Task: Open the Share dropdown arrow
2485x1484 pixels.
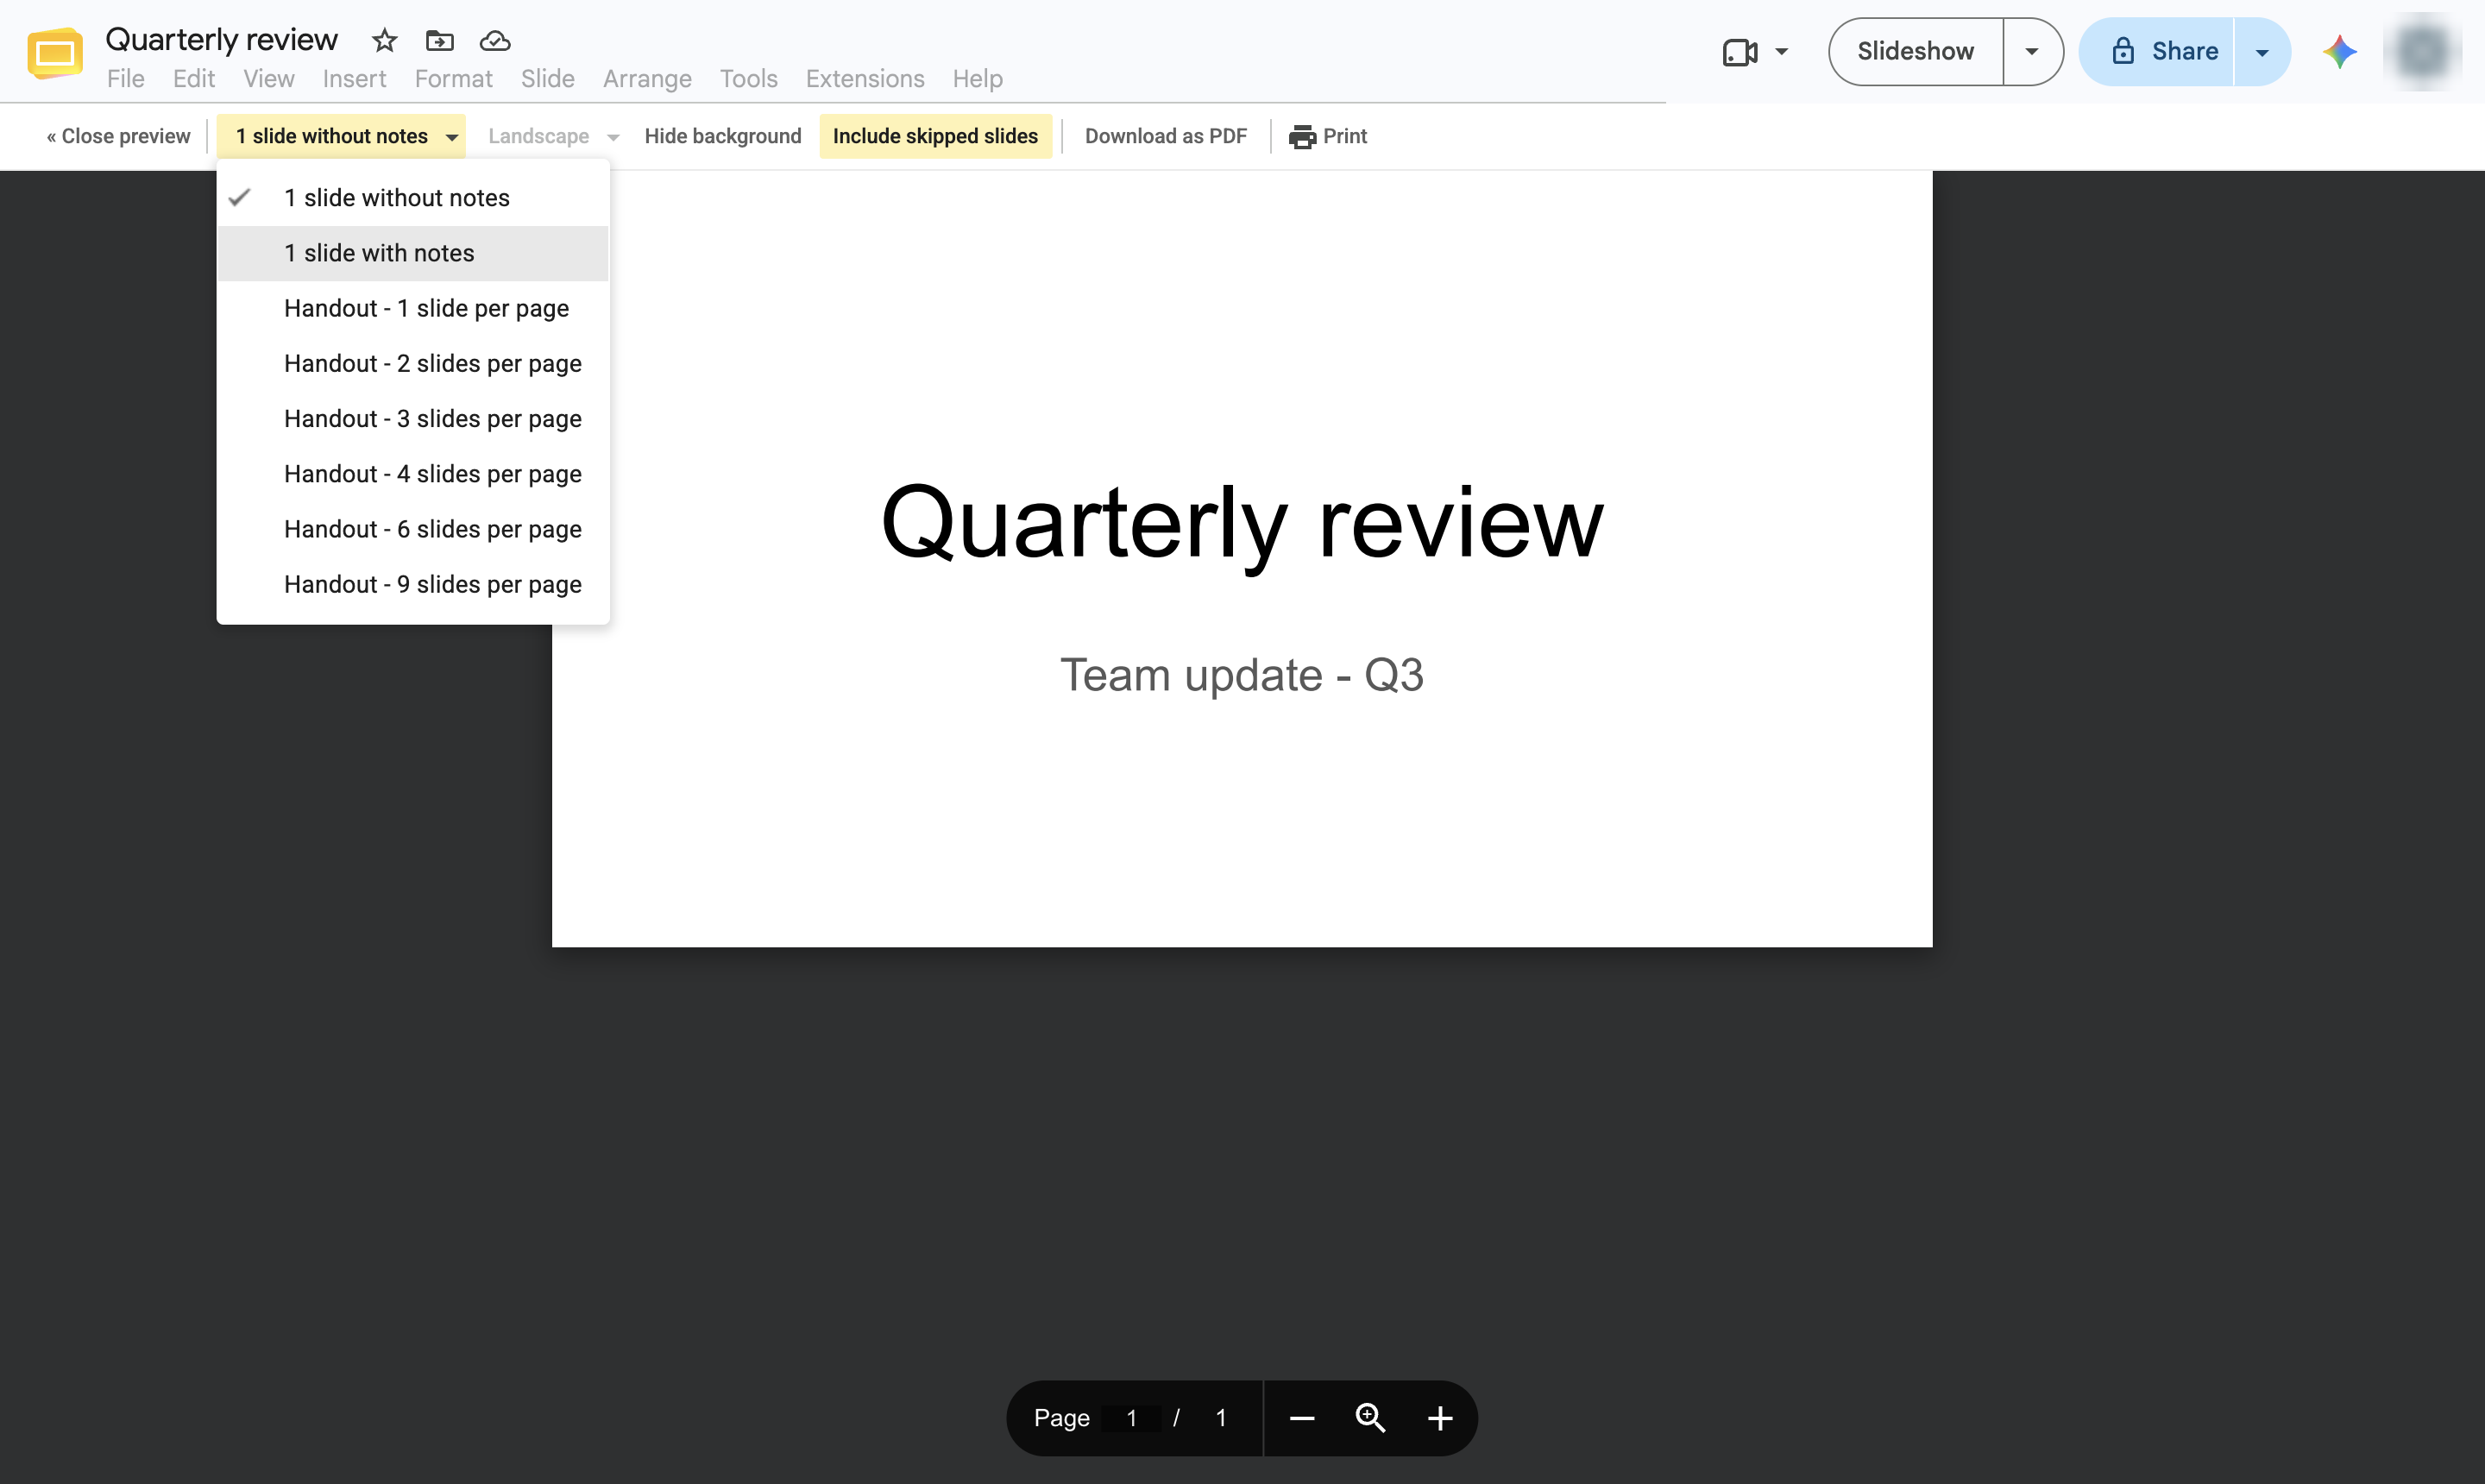Action: click(2262, 52)
